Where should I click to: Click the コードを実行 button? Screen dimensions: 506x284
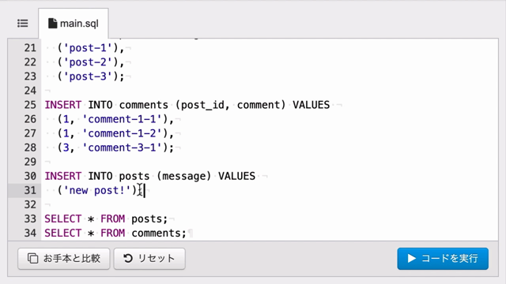point(443,259)
